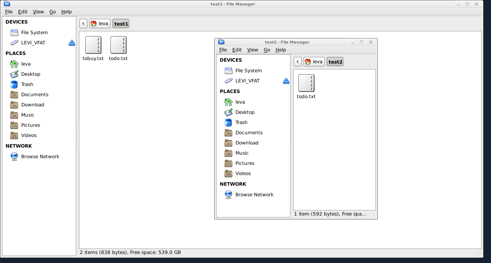Click Browse Network in the test1 sidebar

point(40,157)
